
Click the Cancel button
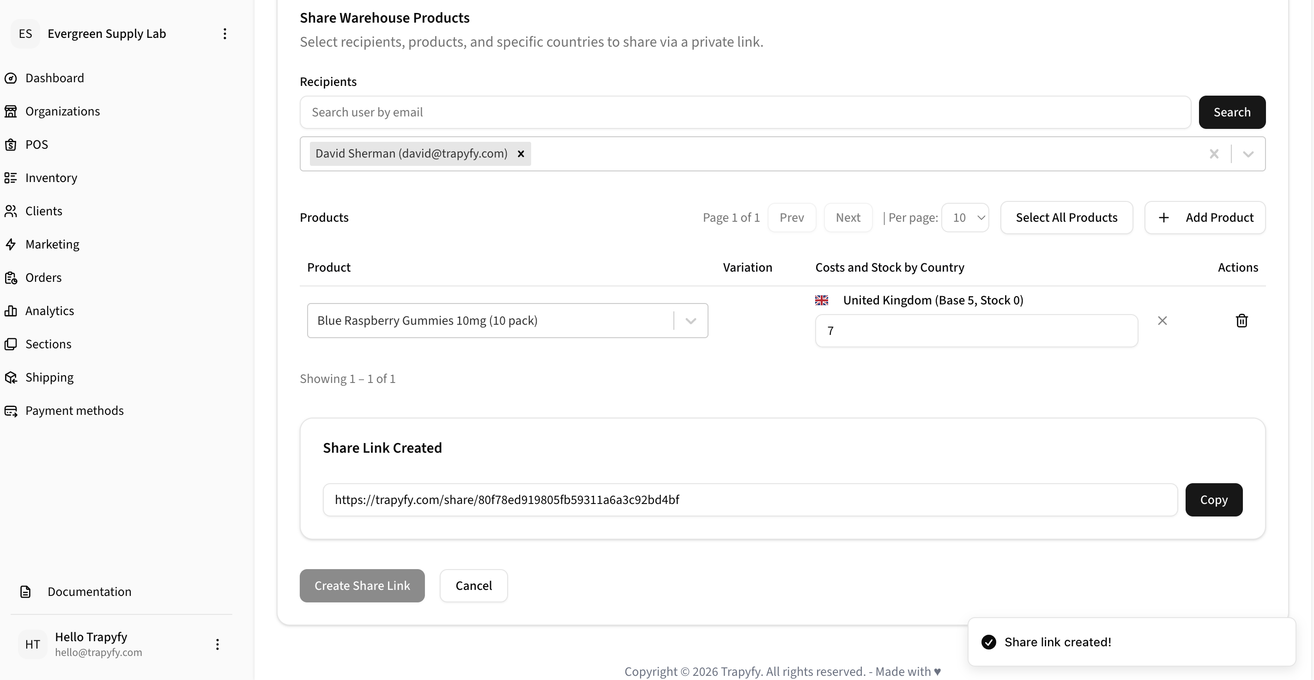pyautogui.click(x=473, y=586)
